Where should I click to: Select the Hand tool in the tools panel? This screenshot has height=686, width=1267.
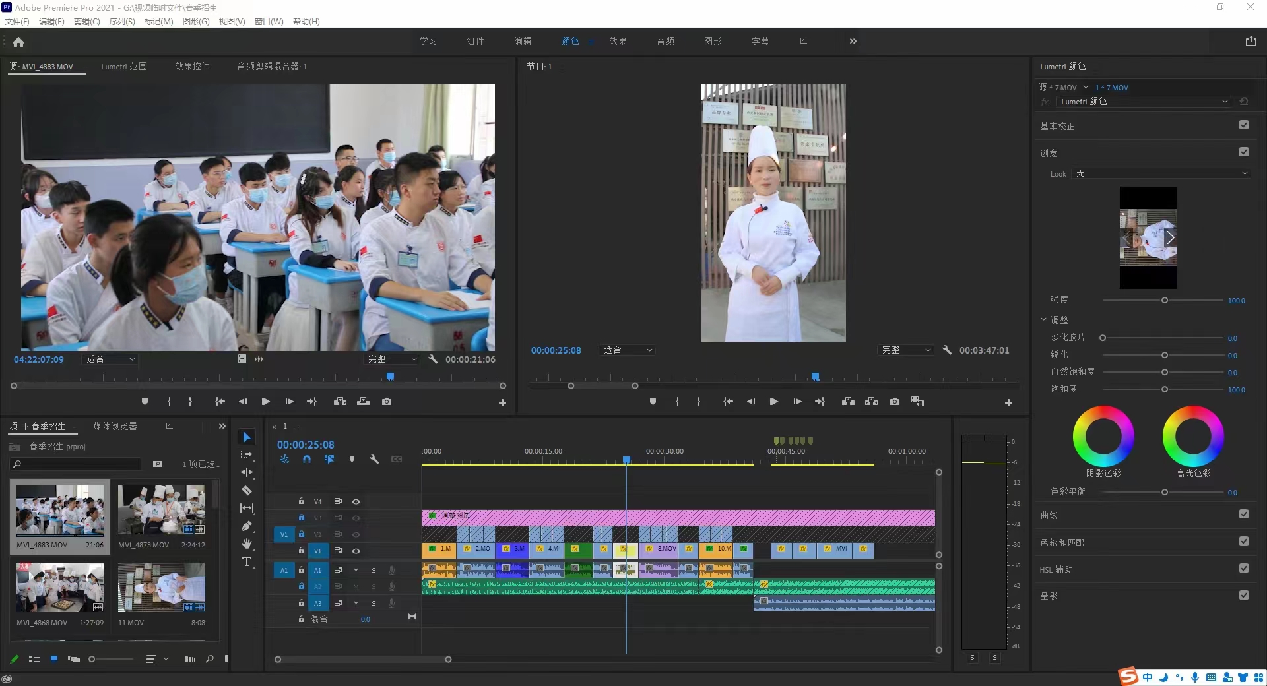(247, 544)
